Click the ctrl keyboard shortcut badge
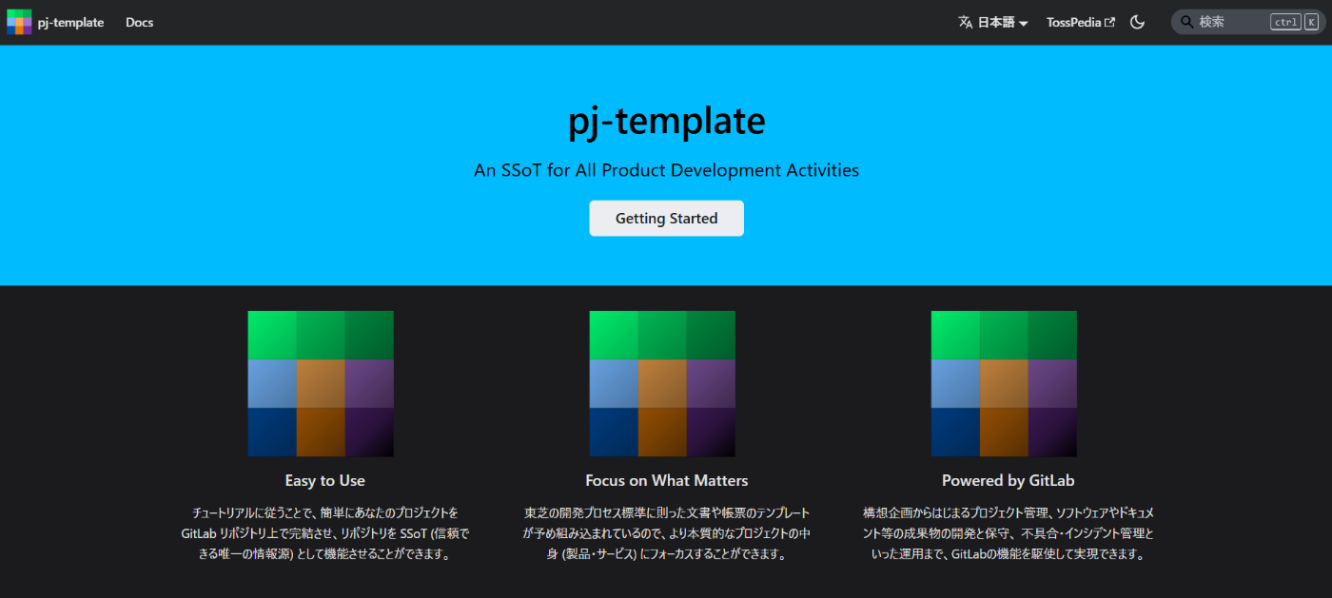The height and width of the screenshot is (598, 1332). (x=1285, y=21)
